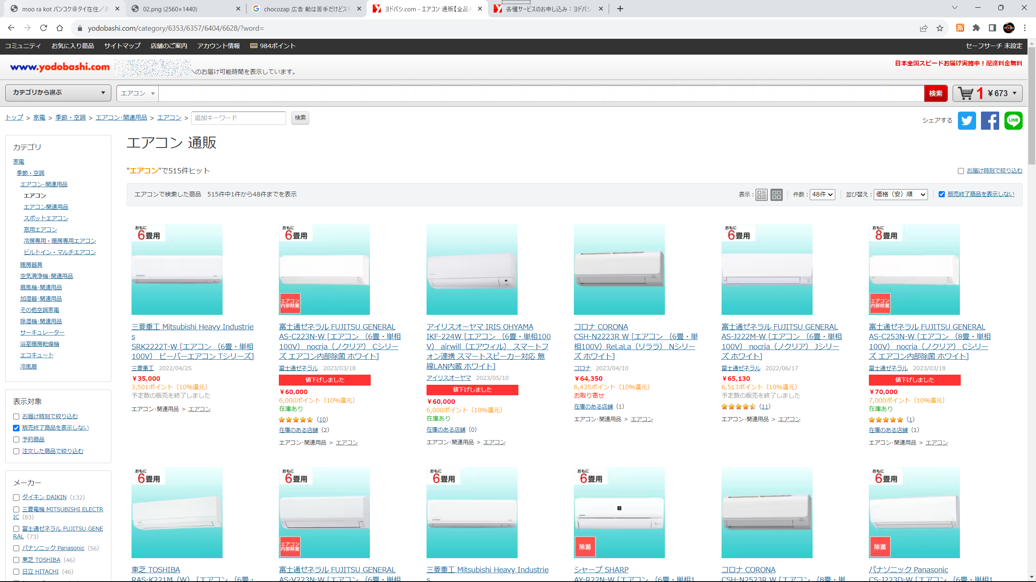Click the browser address bar URL
Image resolution: width=1036 pixels, height=582 pixels.
coord(176,28)
